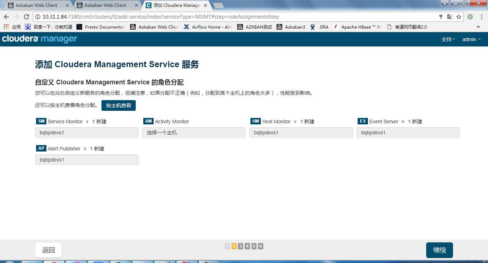The height and width of the screenshot is (263, 488).
Task: Open the Presto Documentation bookmark
Action: point(101,27)
